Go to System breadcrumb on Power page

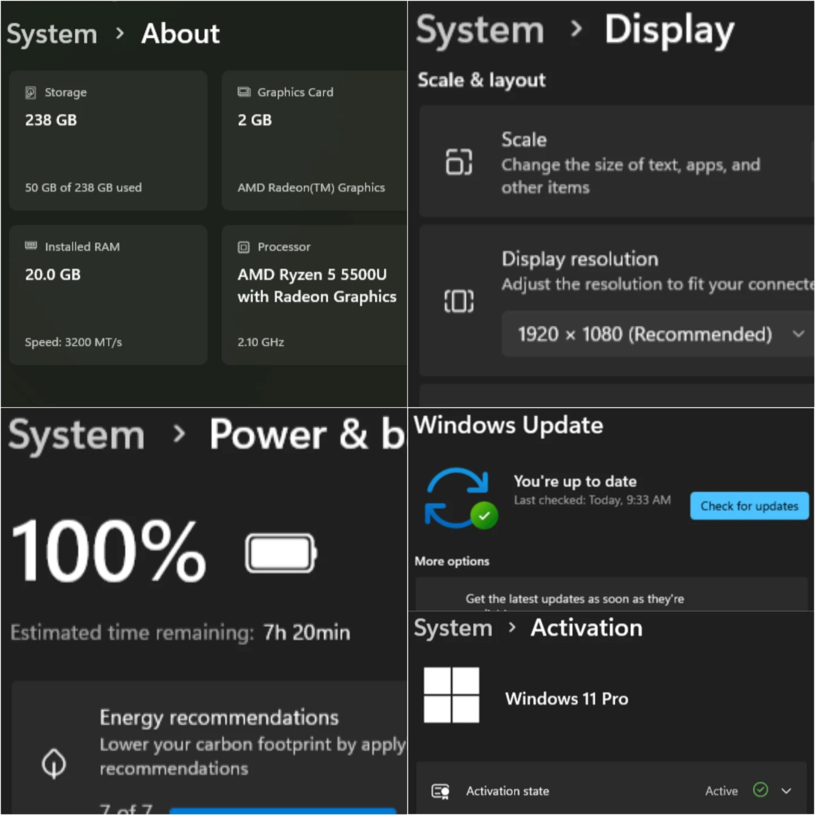coord(76,435)
